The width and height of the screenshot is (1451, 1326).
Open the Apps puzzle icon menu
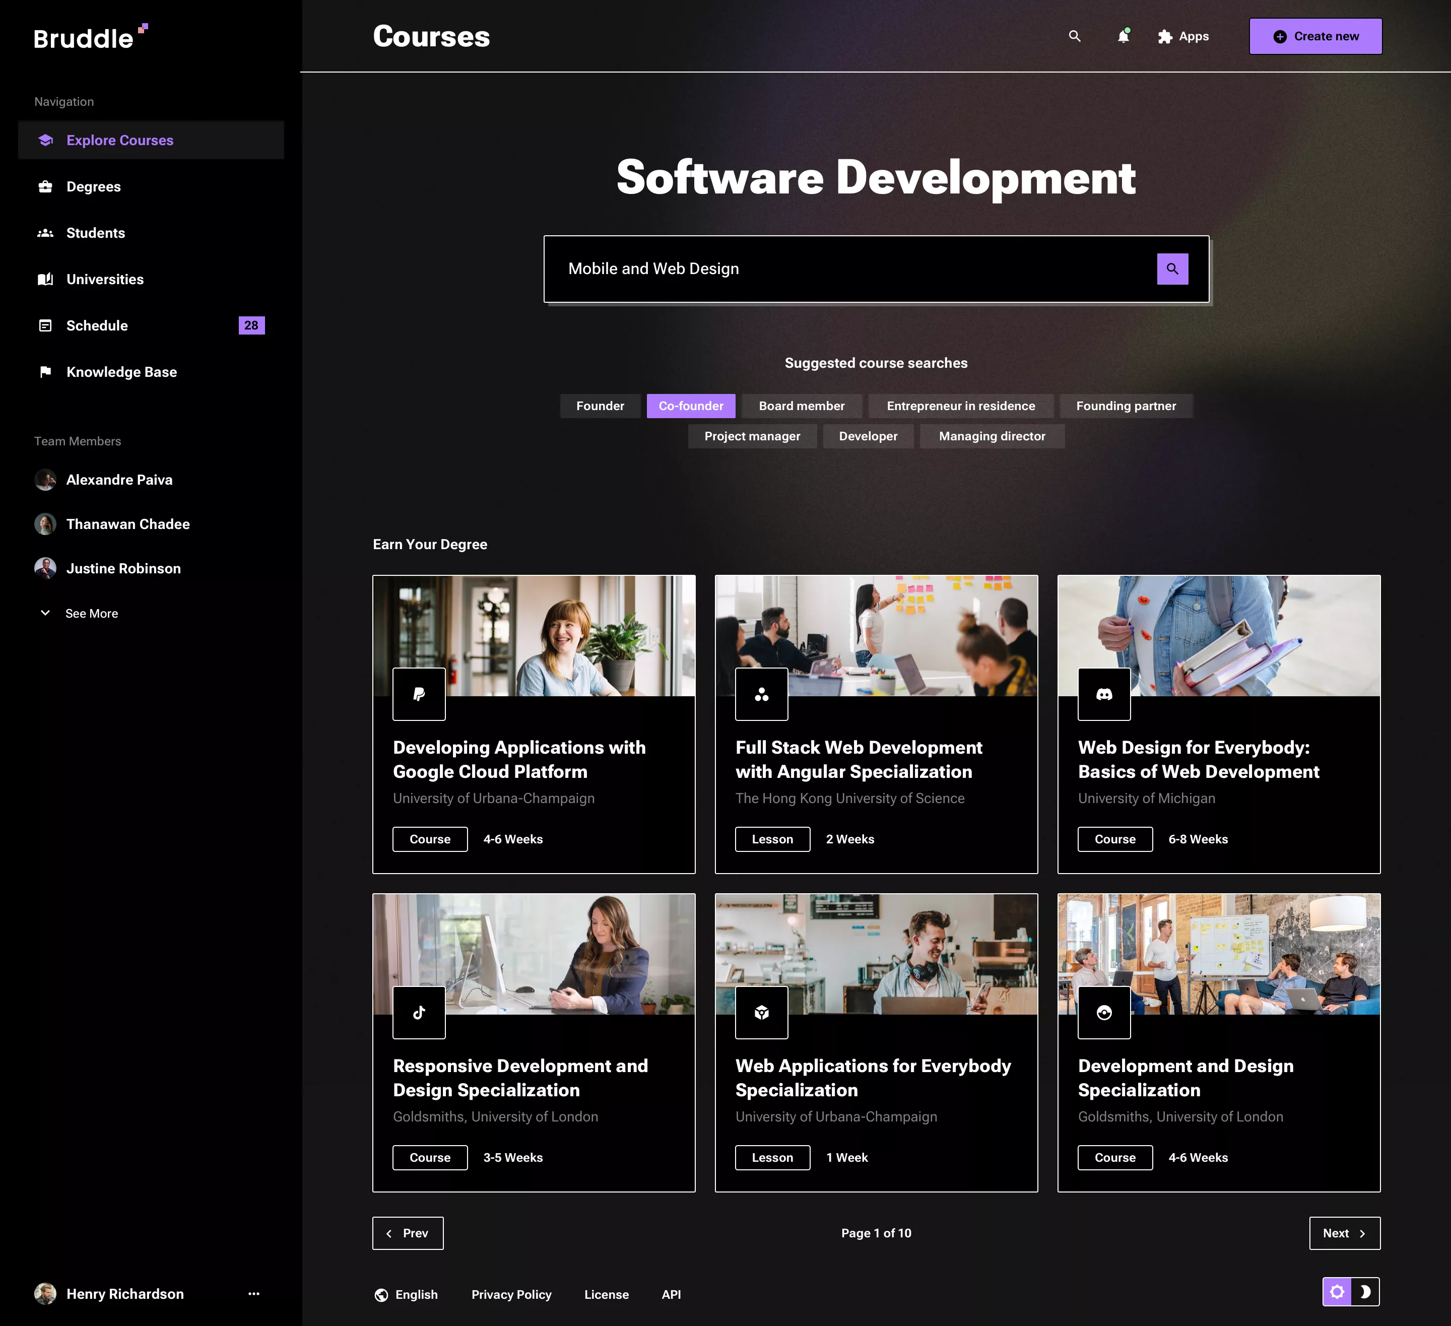coord(1166,36)
